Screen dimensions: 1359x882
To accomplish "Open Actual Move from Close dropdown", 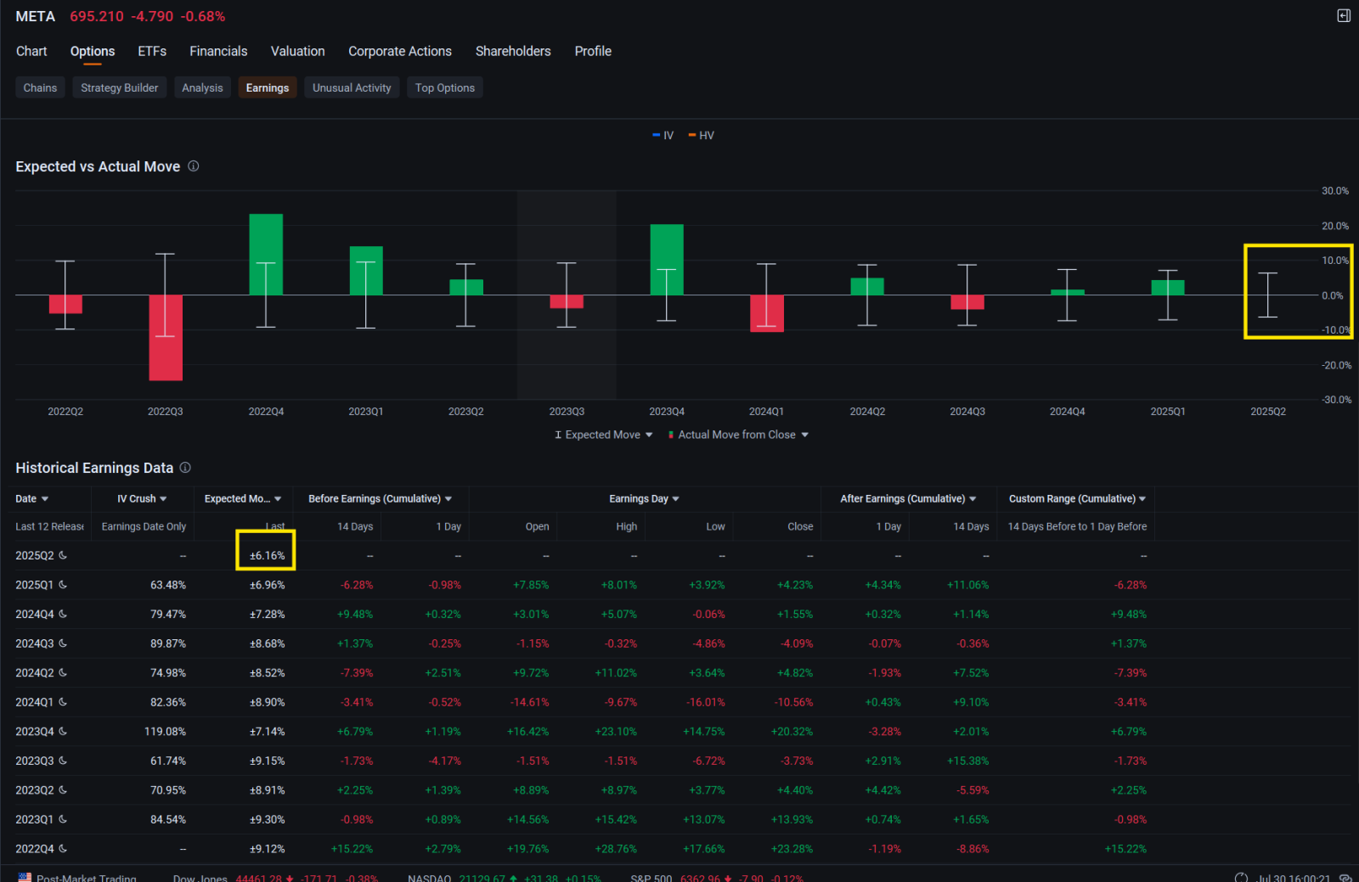I will (x=738, y=435).
